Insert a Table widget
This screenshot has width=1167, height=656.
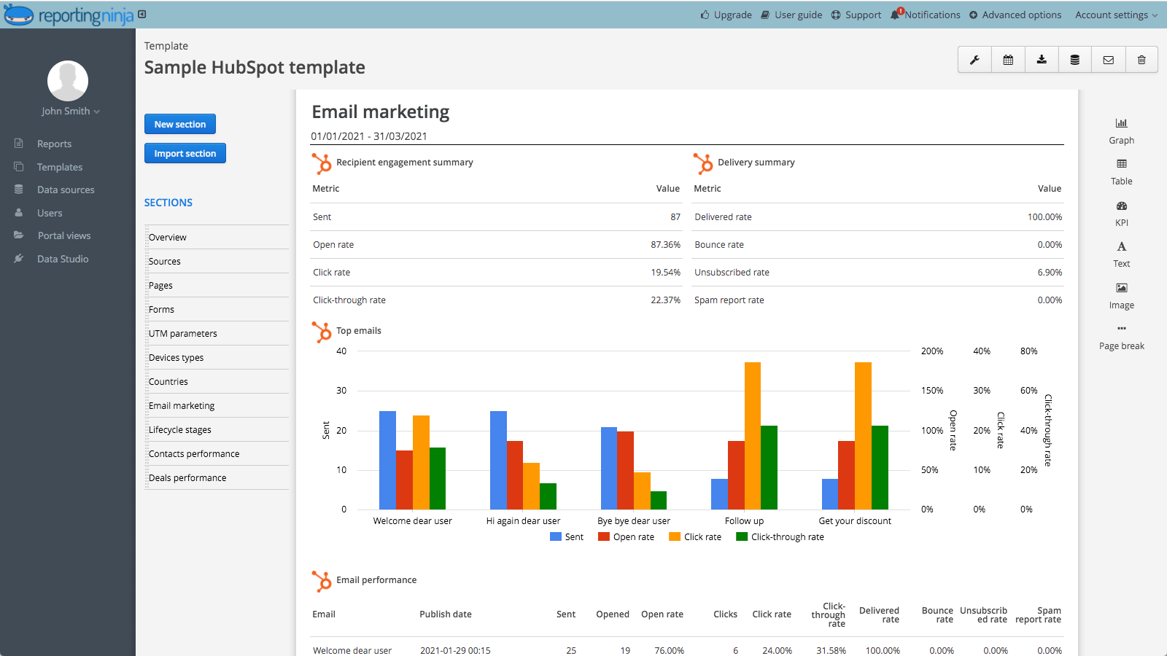(1121, 172)
